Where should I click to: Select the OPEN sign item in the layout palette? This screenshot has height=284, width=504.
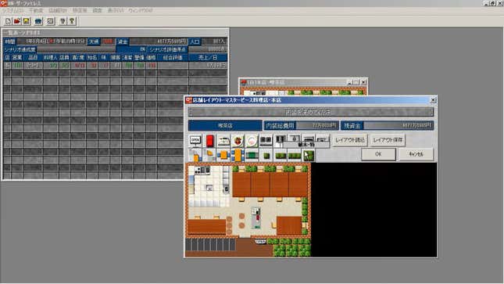point(195,140)
